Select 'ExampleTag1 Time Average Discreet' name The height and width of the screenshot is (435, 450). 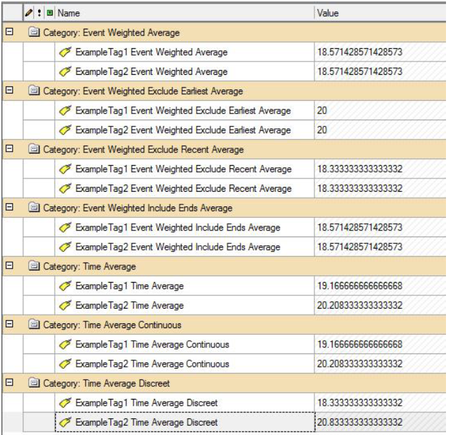(x=147, y=403)
